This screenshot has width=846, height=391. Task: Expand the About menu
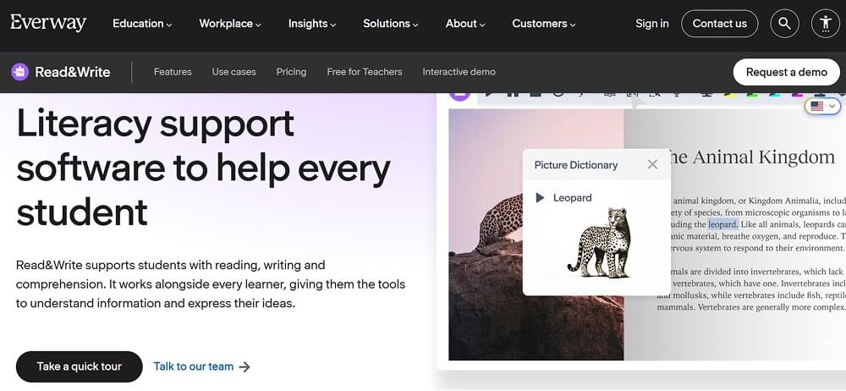pos(465,24)
